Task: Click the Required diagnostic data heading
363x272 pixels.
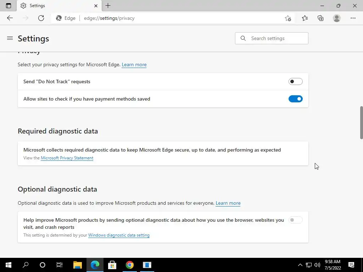Action: tap(58, 131)
